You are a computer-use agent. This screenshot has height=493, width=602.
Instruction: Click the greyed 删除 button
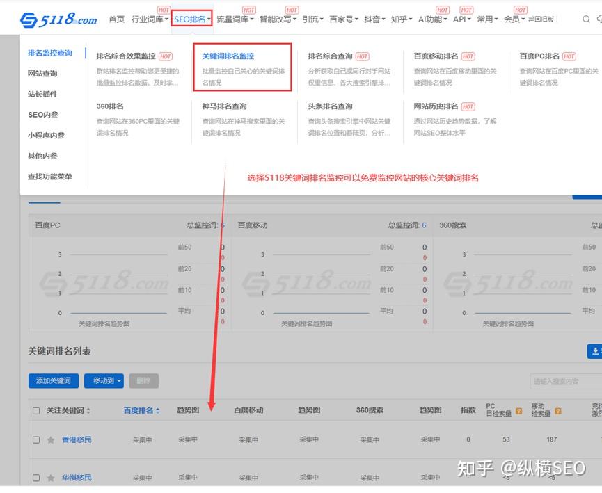pos(143,380)
